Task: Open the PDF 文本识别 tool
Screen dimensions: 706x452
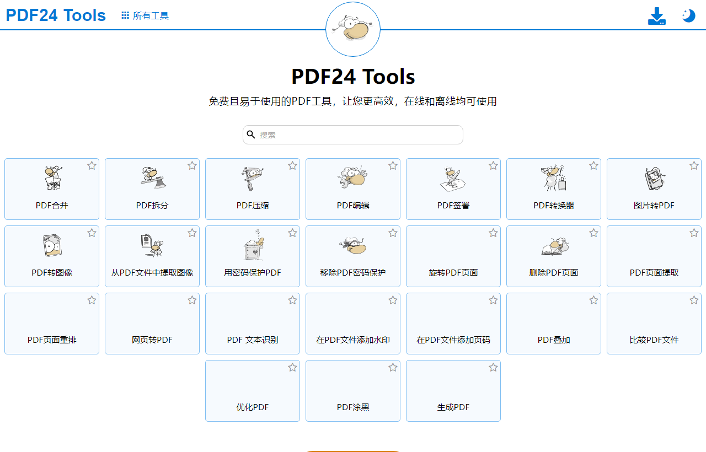Action: pyautogui.click(x=253, y=324)
